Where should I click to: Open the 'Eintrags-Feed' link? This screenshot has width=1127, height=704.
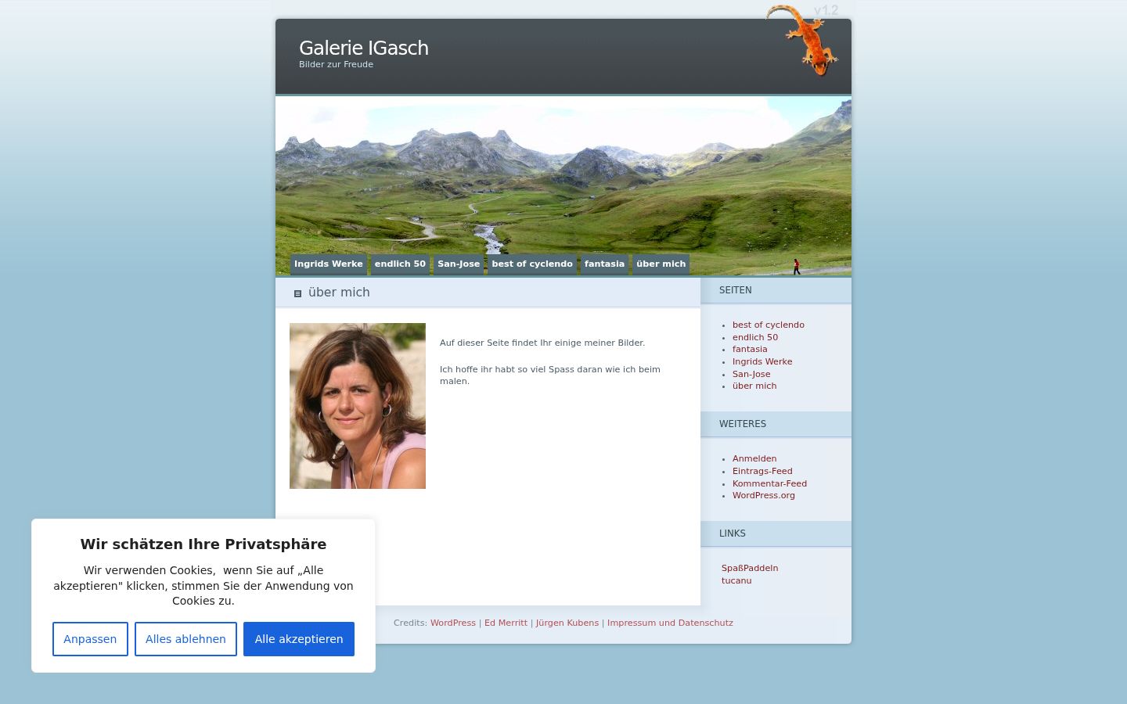[762, 471]
